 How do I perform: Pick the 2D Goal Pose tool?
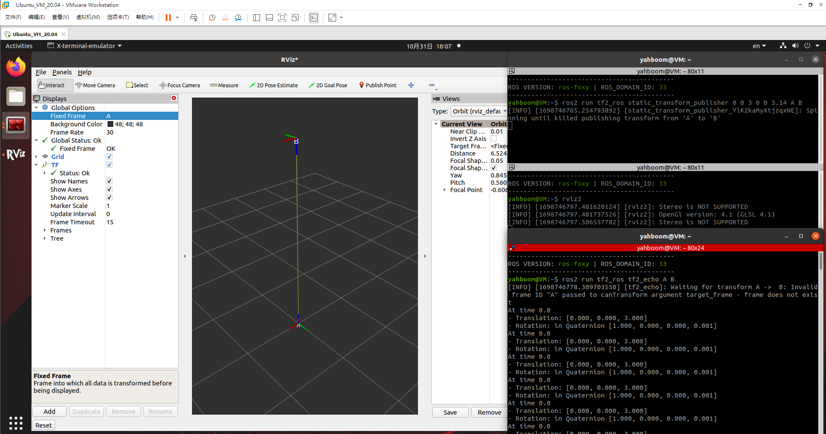pyautogui.click(x=328, y=85)
